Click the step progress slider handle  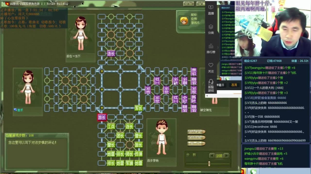[x=209, y=164]
